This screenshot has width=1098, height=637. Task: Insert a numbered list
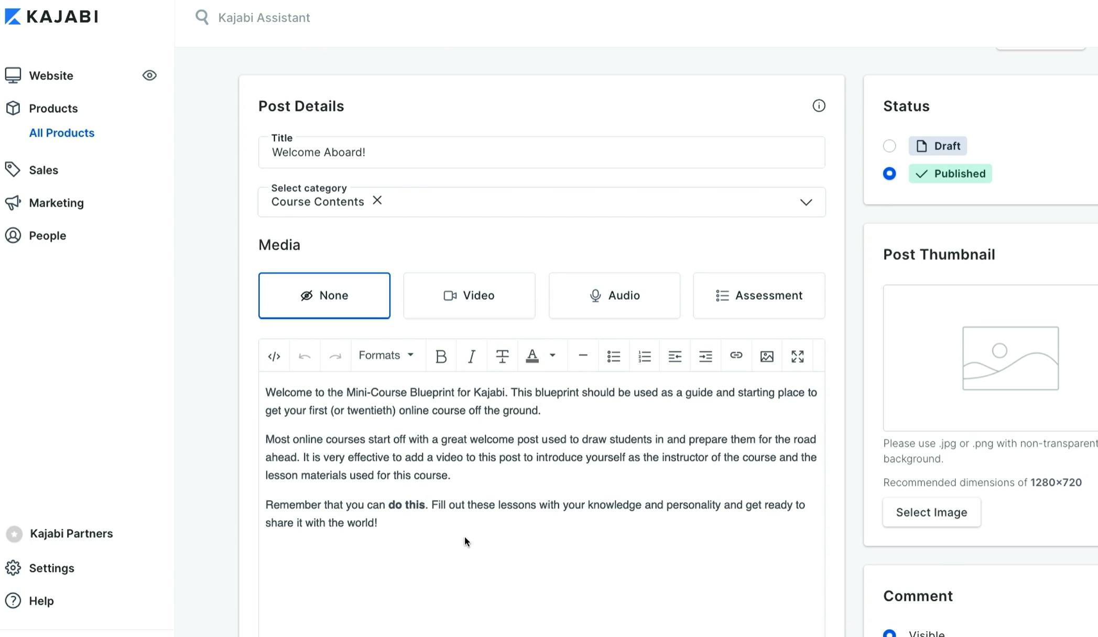tap(644, 356)
